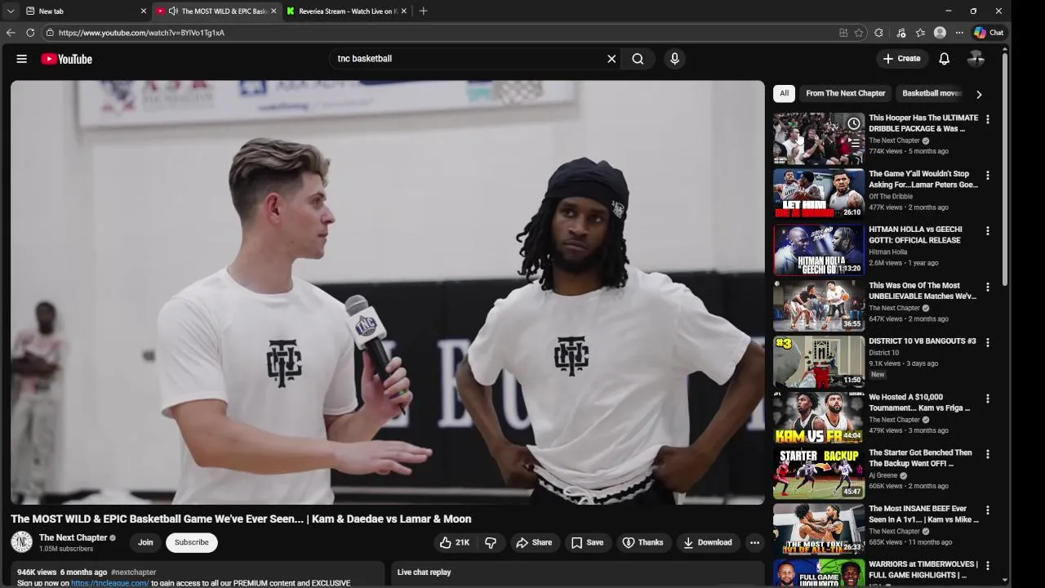The image size is (1045, 588).
Task: Open the YouTube hamburger guide menu
Action: click(22, 59)
